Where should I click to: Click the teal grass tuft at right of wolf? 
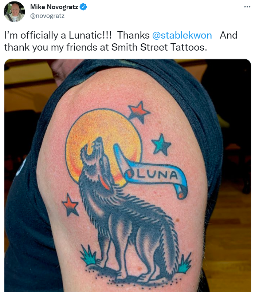[184, 263]
